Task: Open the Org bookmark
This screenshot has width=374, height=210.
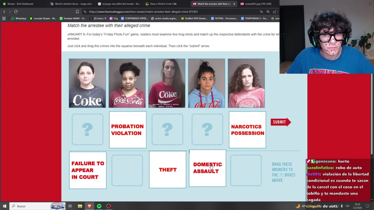Action: click(x=114, y=18)
